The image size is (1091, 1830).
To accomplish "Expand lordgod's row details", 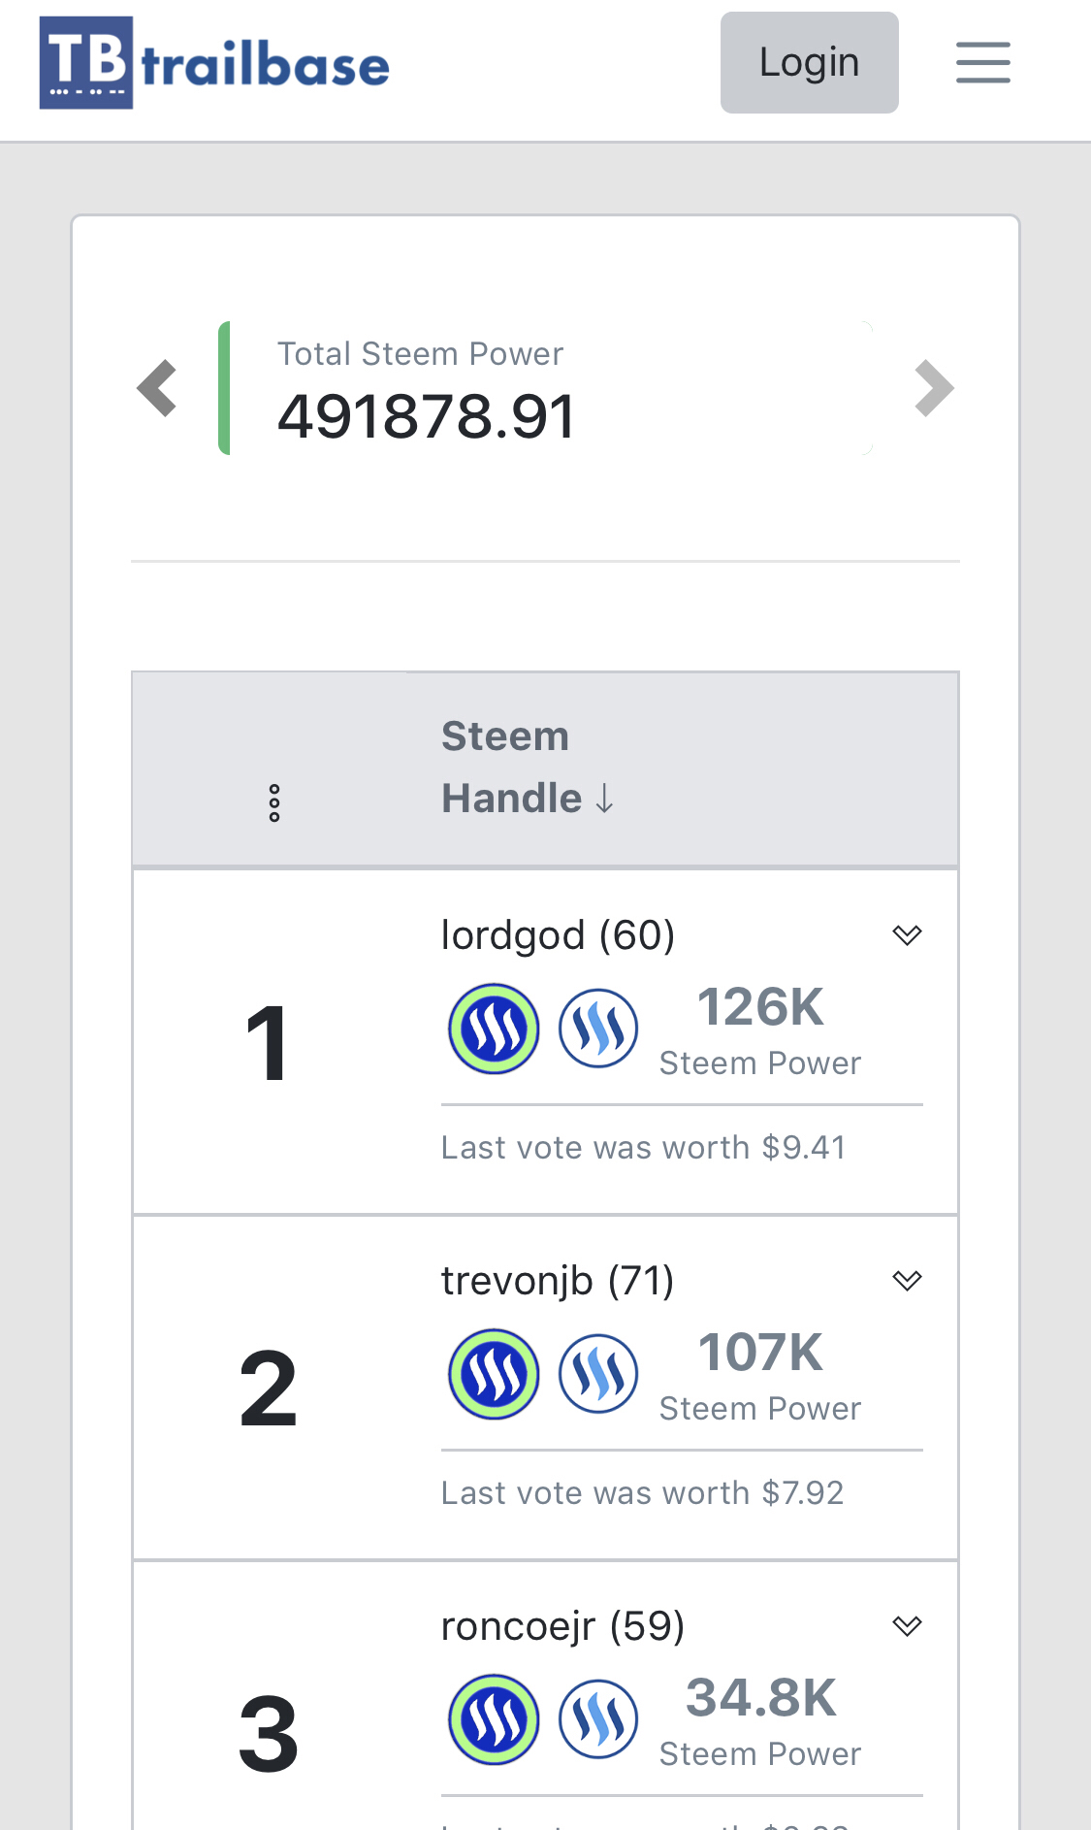I will point(907,935).
